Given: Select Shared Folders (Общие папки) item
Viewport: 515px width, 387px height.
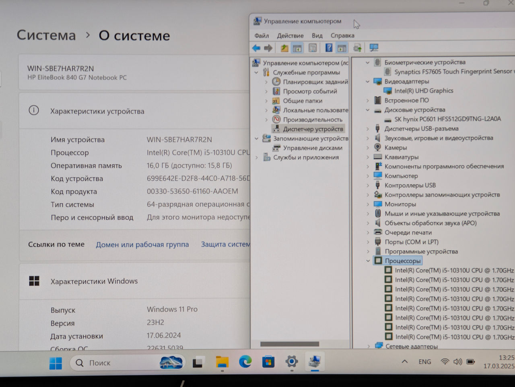Looking at the screenshot, I should pos(303,101).
